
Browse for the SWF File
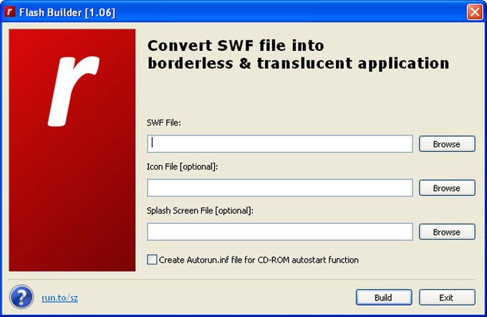pos(447,144)
